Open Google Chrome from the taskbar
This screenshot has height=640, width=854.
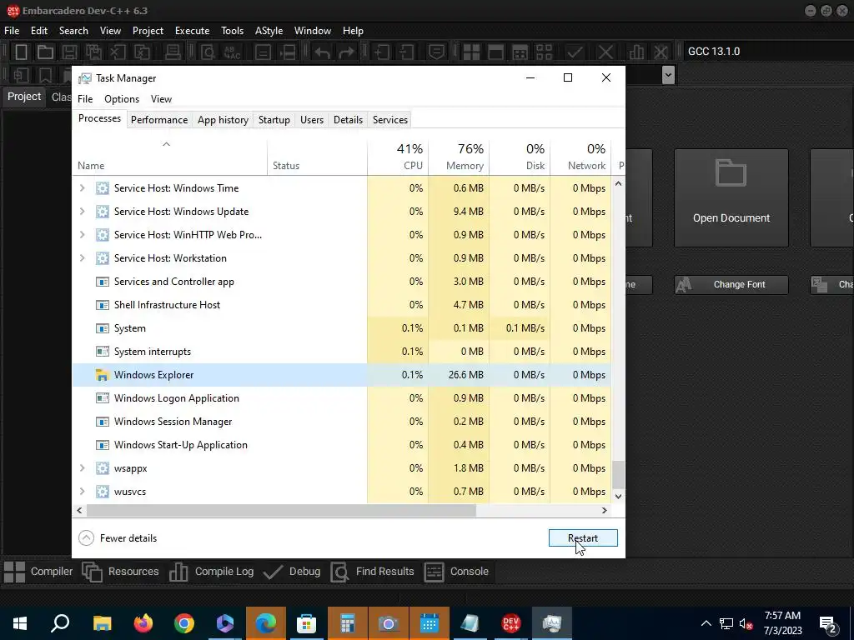(x=184, y=623)
